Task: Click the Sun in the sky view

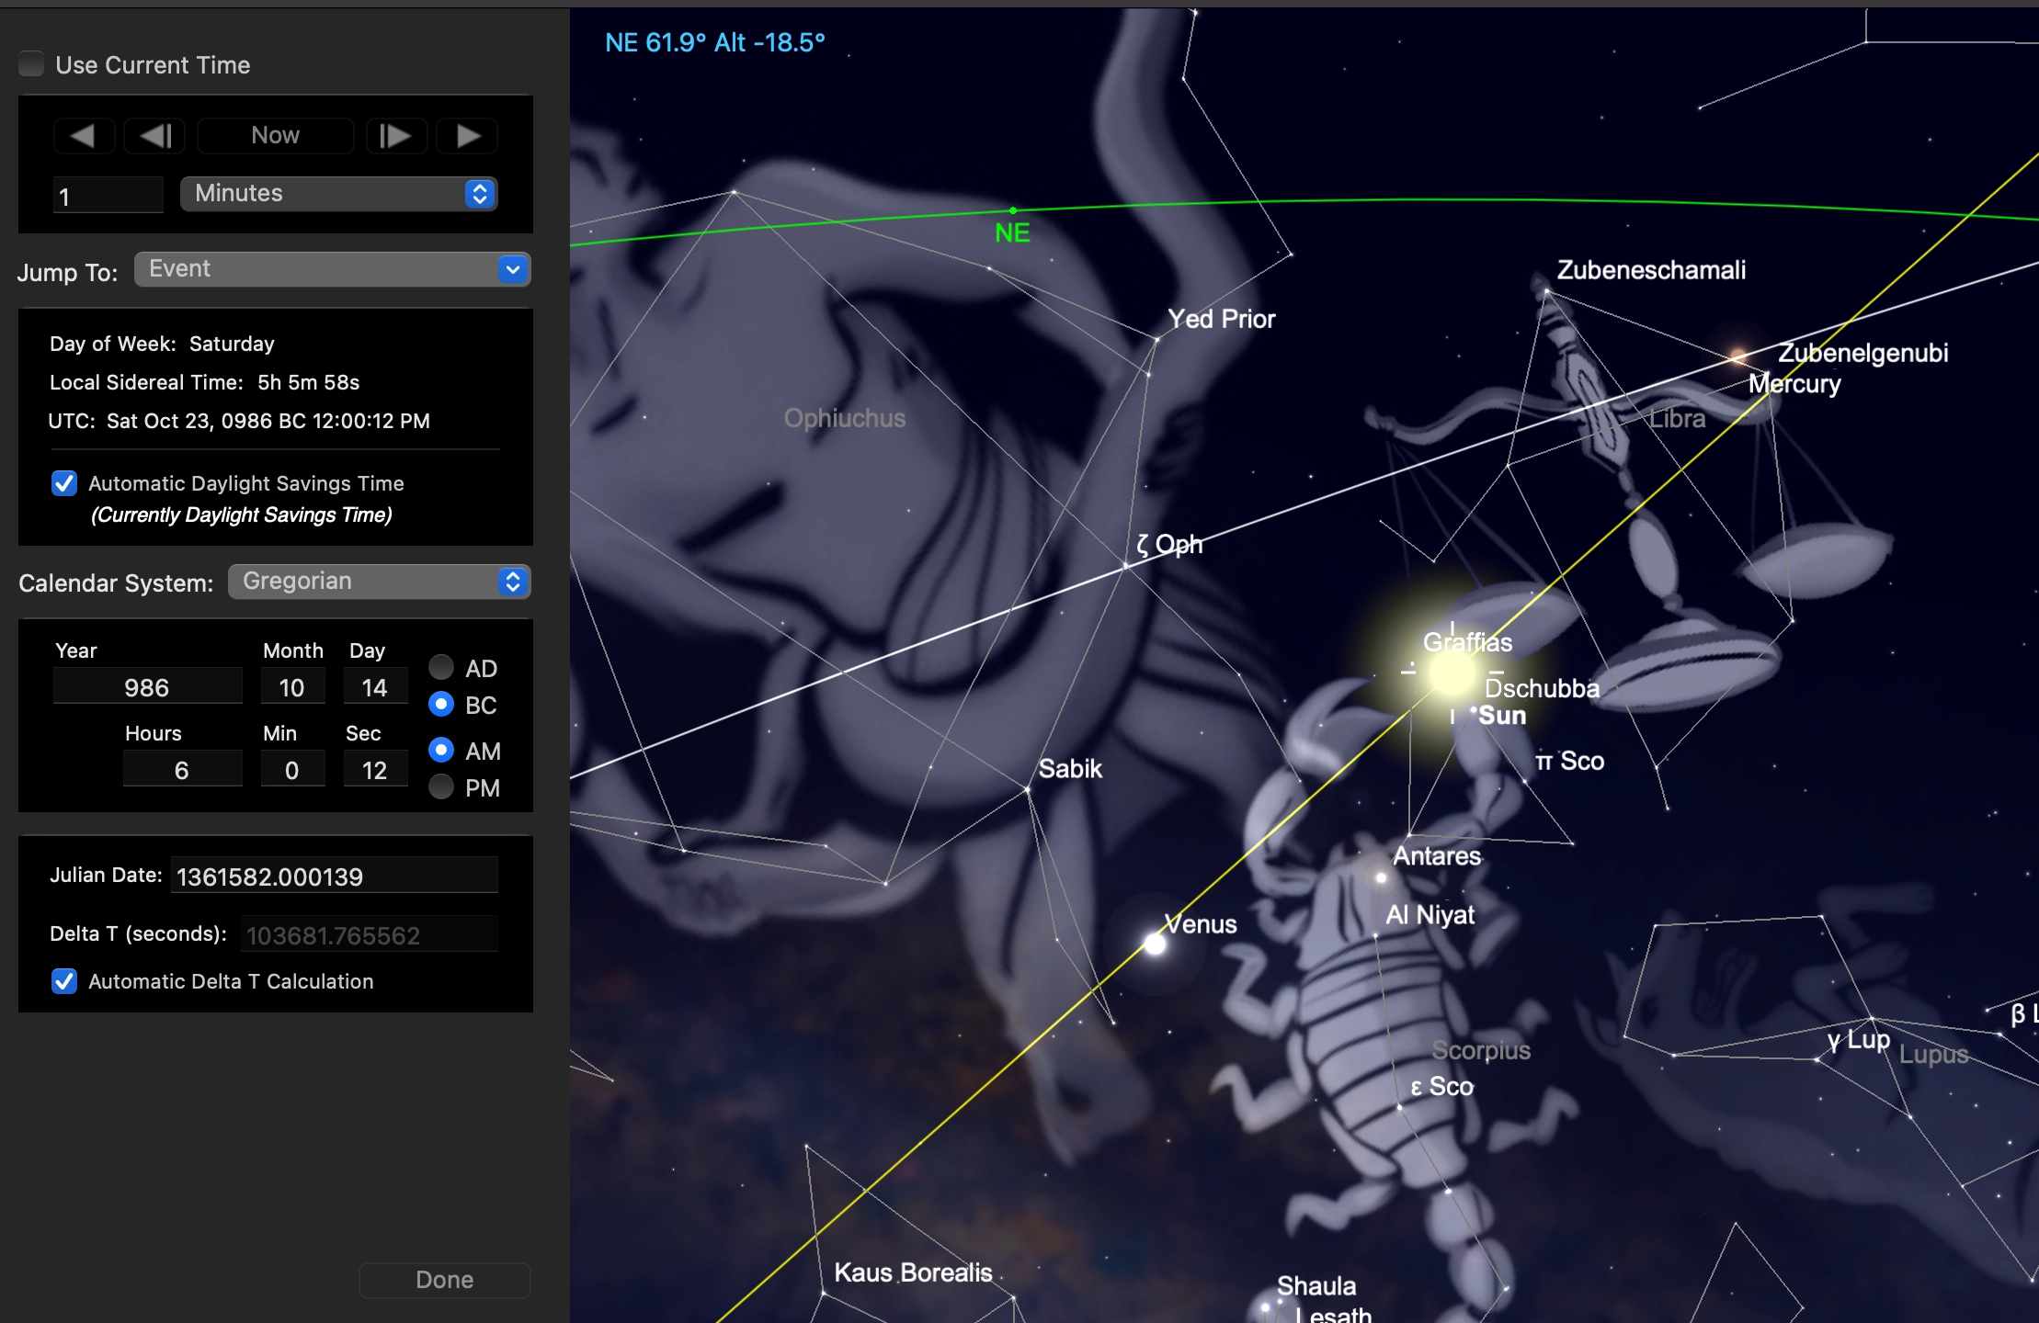Action: click(1452, 673)
